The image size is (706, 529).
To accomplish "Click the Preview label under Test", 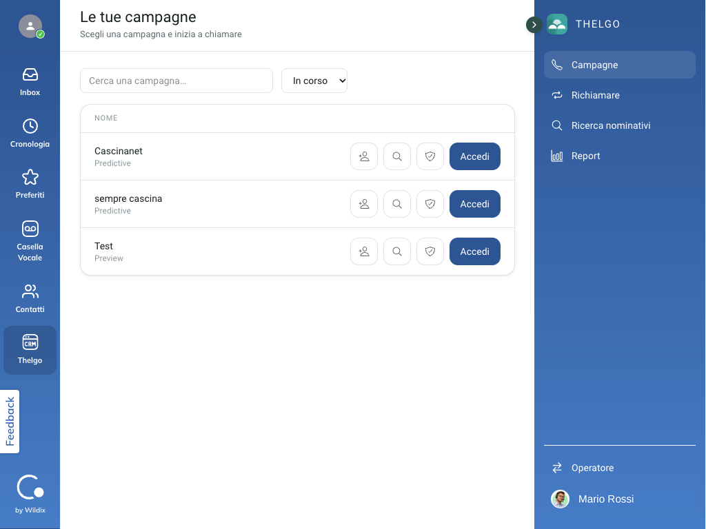I will pos(108,258).
